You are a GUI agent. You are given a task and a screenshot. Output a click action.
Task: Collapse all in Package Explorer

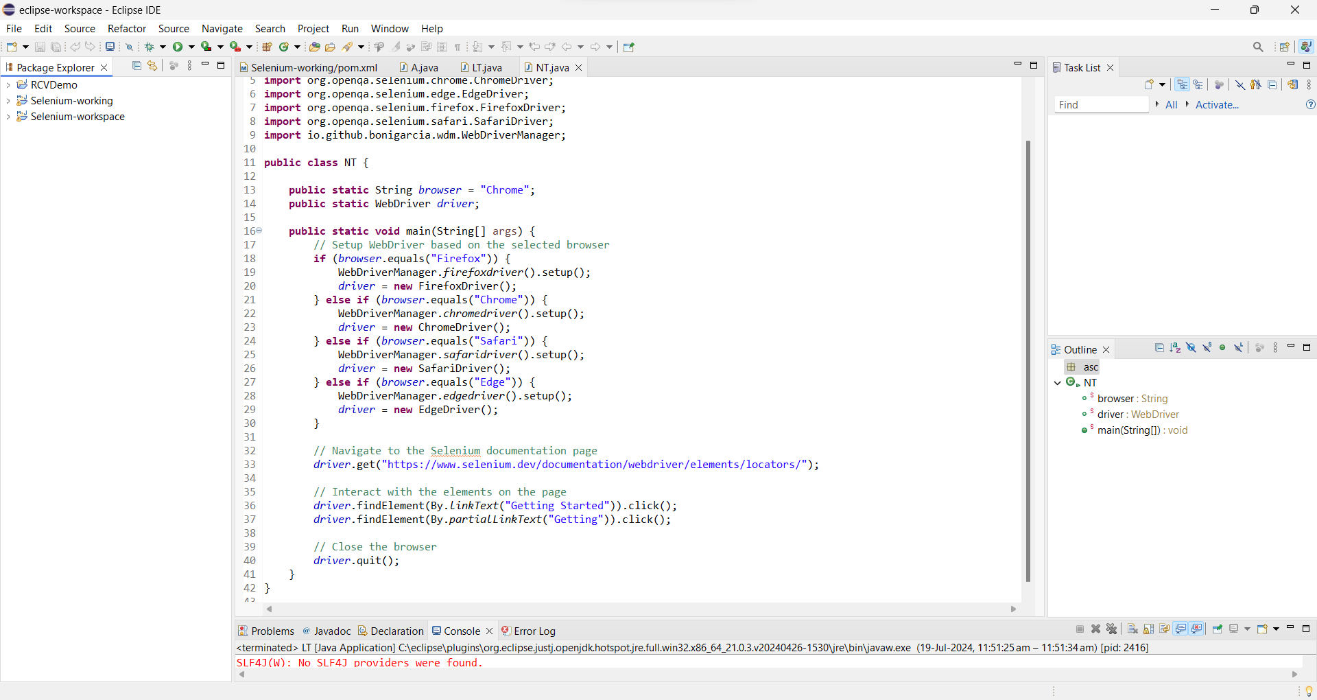(x=137, y=66)
